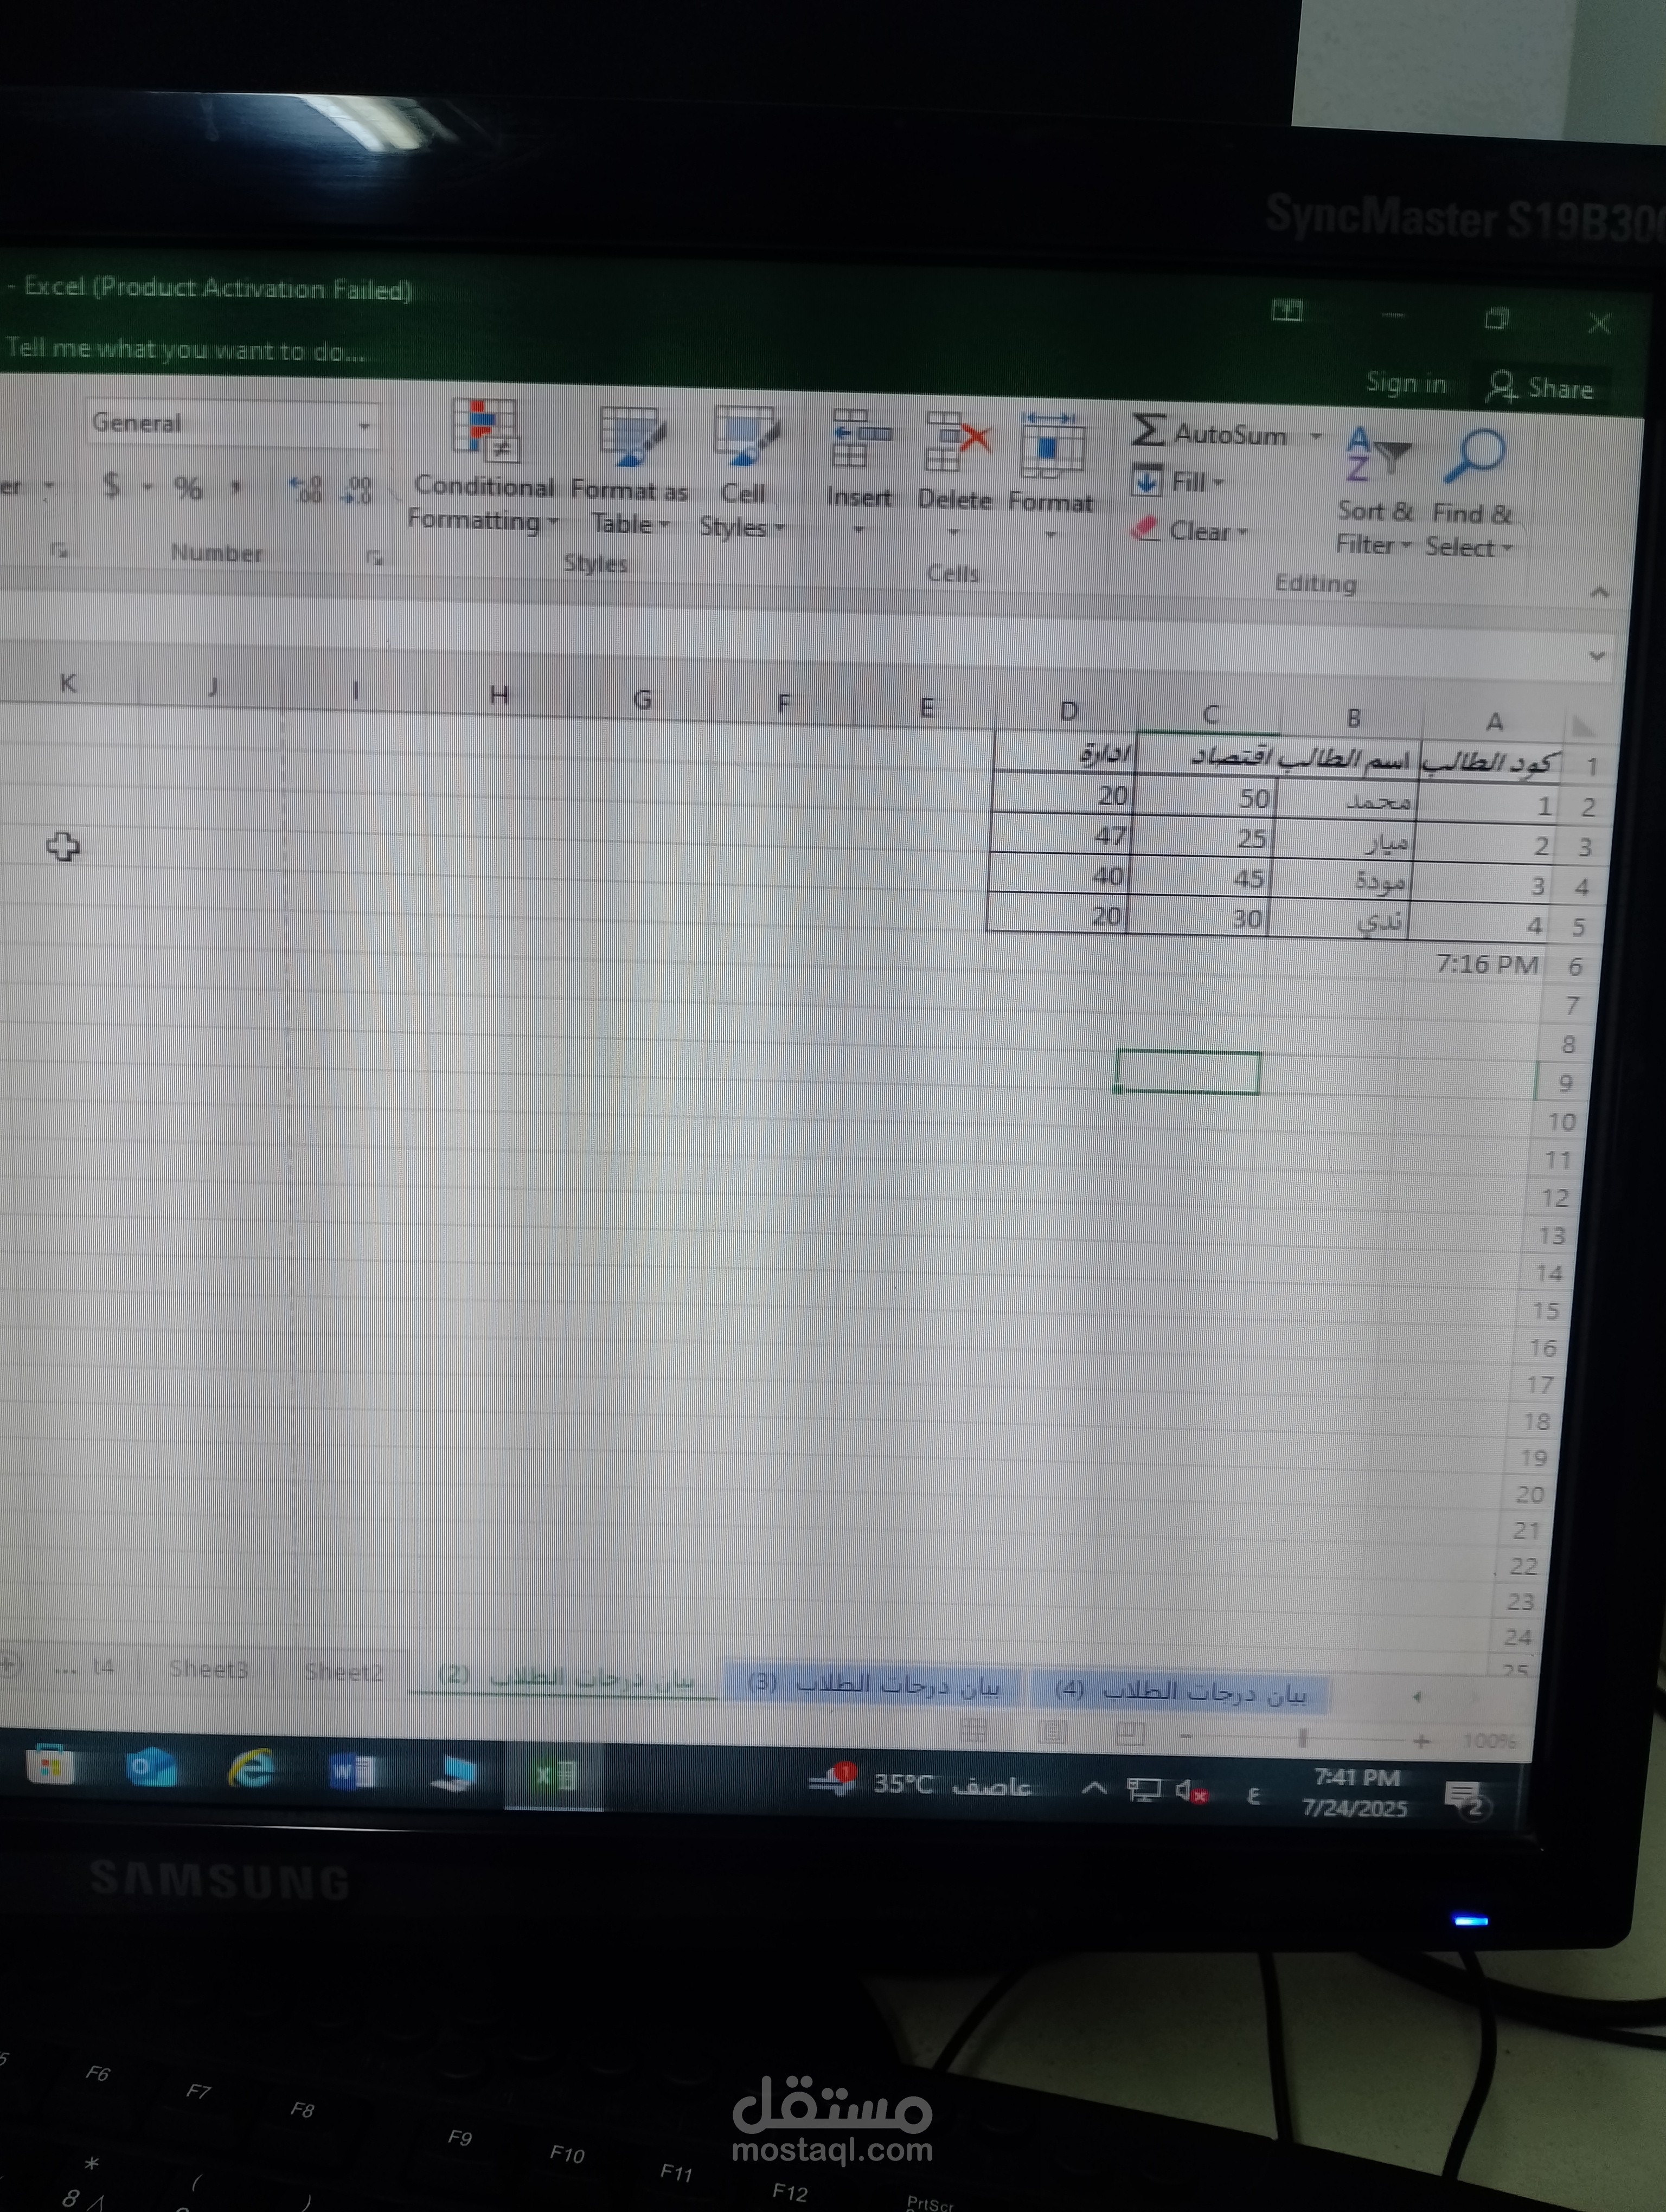Open Word from taskbar

point(352,1772)
